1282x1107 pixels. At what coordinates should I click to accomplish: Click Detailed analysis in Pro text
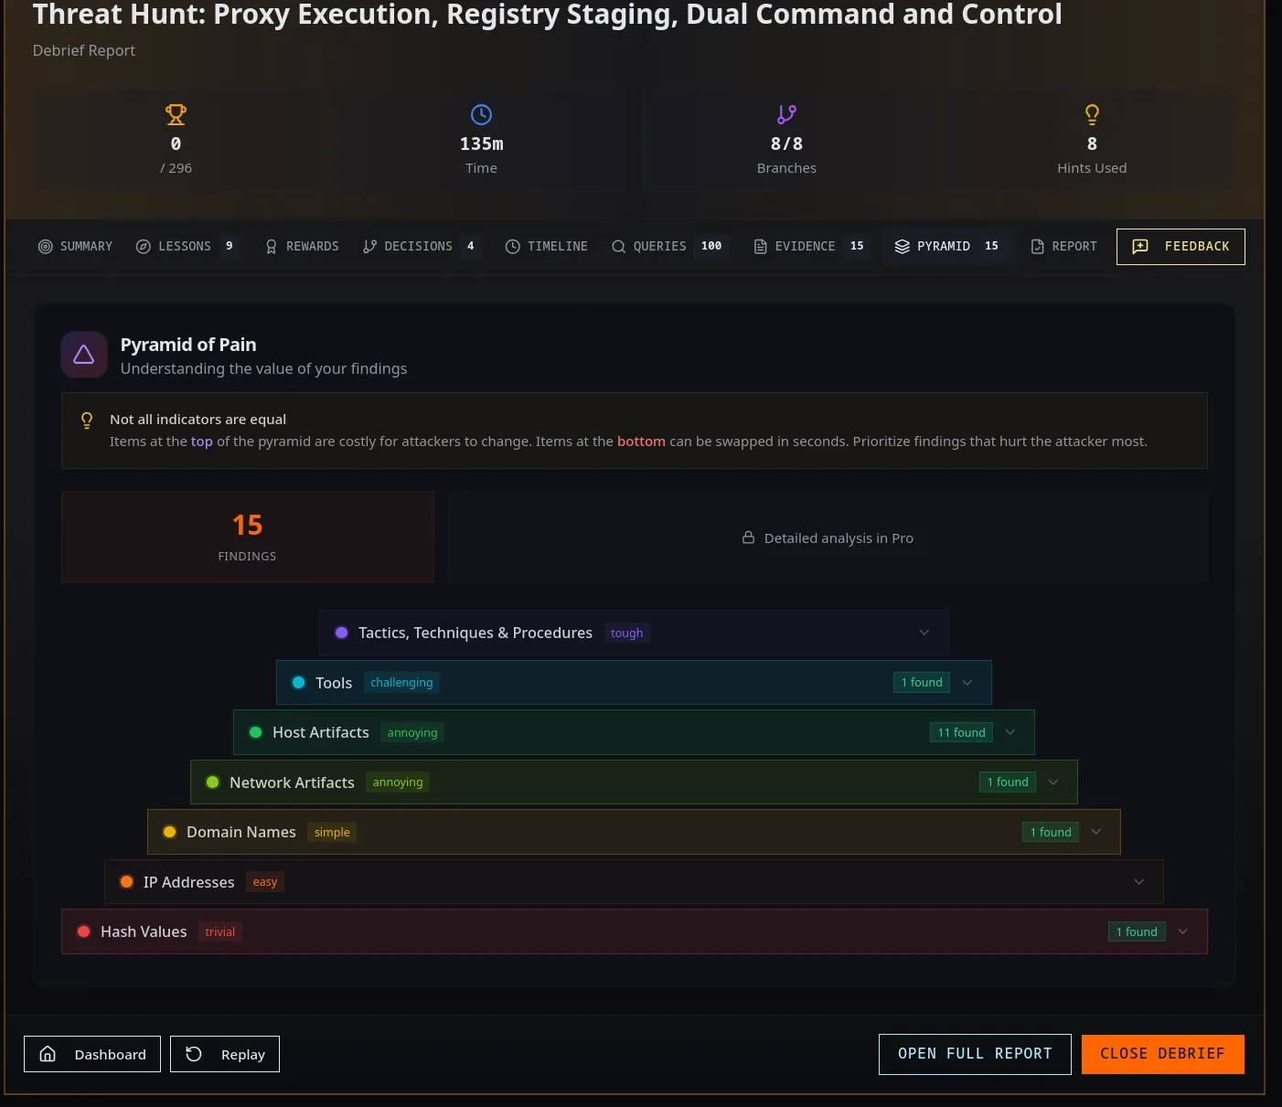(x=839, y=538)
